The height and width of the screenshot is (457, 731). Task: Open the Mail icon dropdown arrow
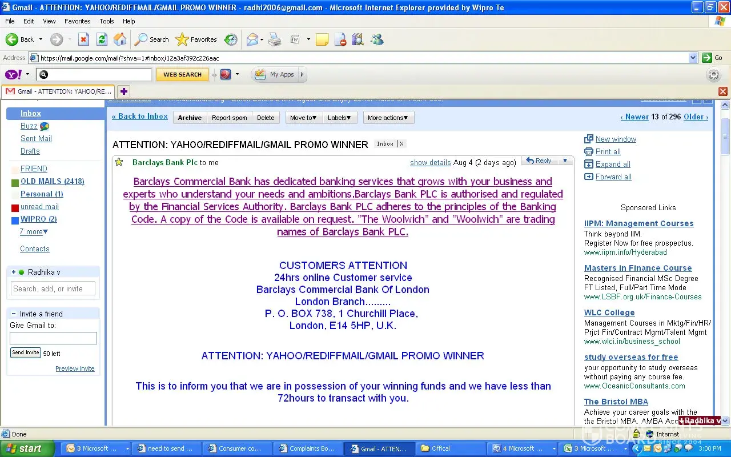pos(262,39)
